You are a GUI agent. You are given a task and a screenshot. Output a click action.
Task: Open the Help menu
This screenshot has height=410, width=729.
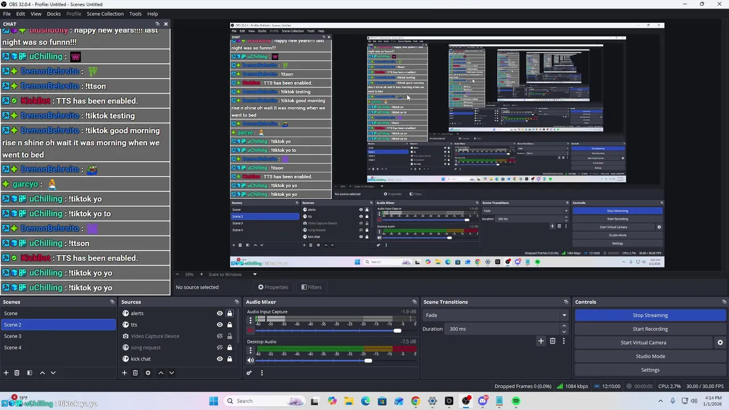pos(153,14)
